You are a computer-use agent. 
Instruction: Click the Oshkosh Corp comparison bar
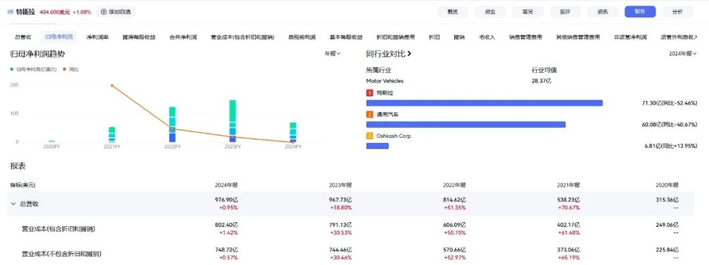(x=377, y=146)
